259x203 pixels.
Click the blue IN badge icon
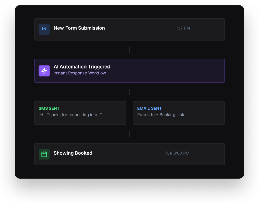(44, 29)
